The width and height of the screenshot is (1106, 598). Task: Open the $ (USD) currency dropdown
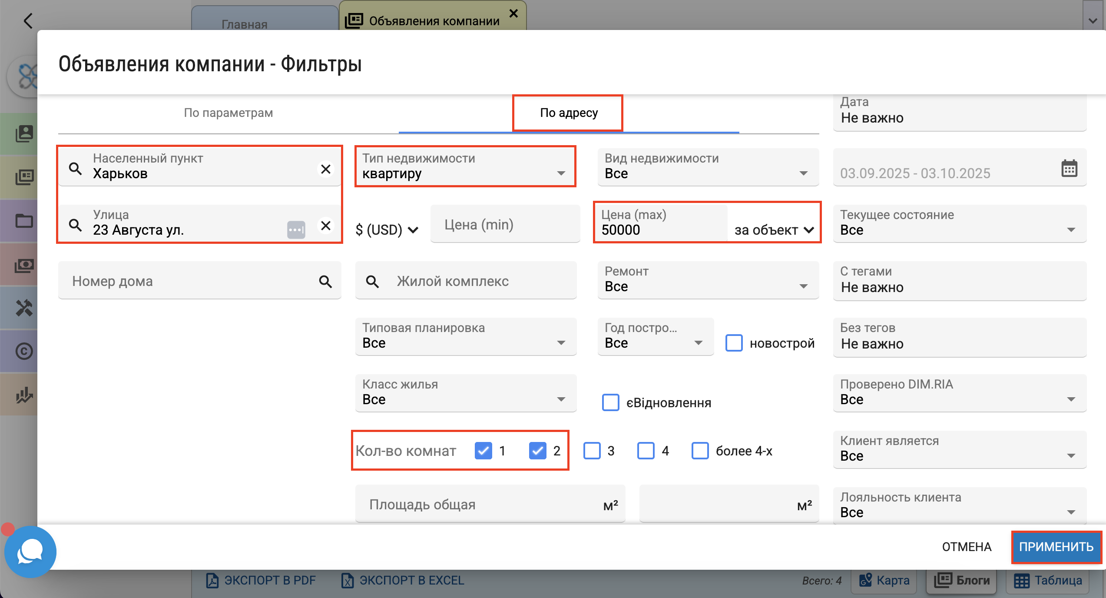tap(386, 229)
